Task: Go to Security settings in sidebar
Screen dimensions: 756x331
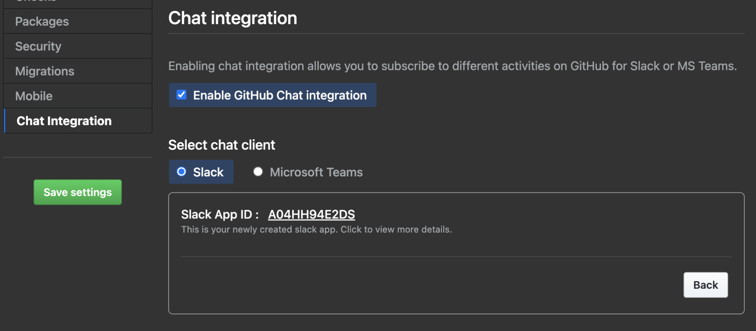Action: pyautogui.click(x=38, y=46)
